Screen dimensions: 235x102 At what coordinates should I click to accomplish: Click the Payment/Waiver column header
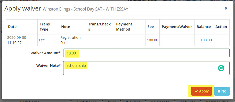click(177, 27)
